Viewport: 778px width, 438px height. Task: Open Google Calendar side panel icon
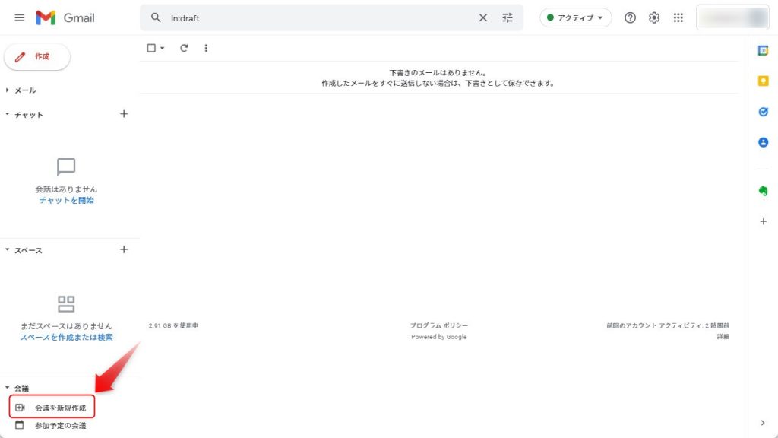point(763,51)
